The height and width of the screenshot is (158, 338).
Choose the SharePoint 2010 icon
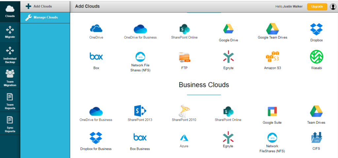pyautogui.click(x=184, y=111)
